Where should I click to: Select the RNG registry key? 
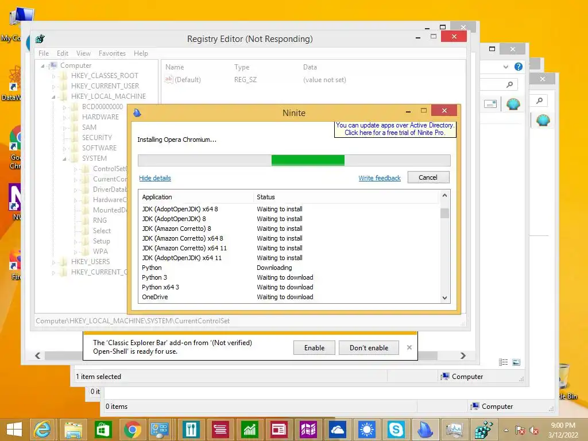(100, 220)
